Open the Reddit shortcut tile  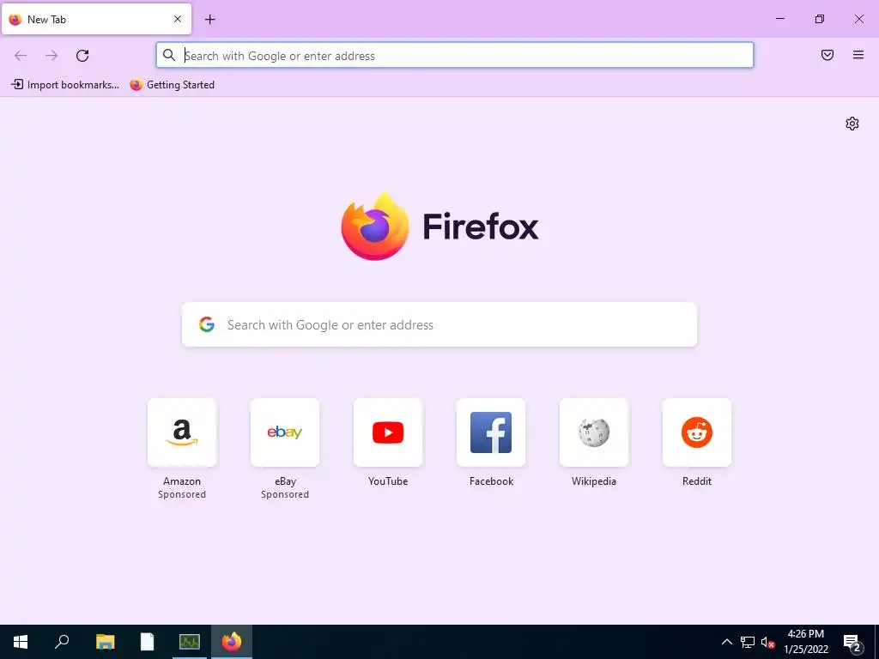tap(697, 432)
